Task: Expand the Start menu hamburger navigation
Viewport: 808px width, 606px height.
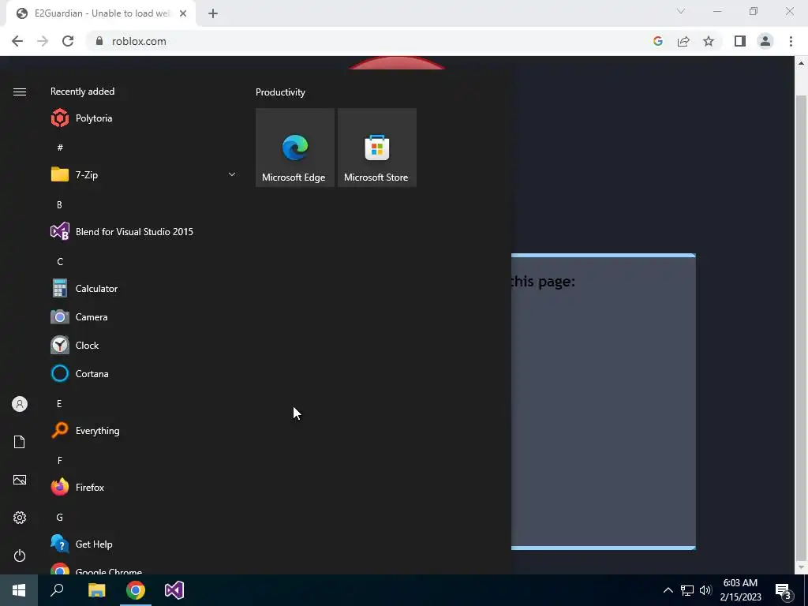Action: click(x=20, y=92)
